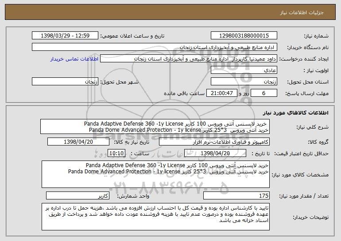The image size is (341, 241).
Task: Click the شماره نیاز field 1298003188000015
Action: click(244, 36)
